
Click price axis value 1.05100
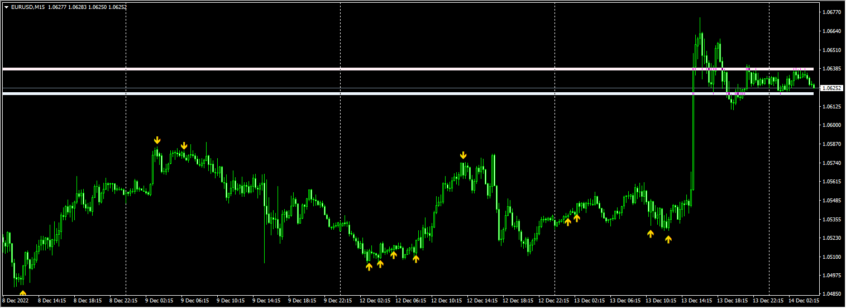[832, 257]
